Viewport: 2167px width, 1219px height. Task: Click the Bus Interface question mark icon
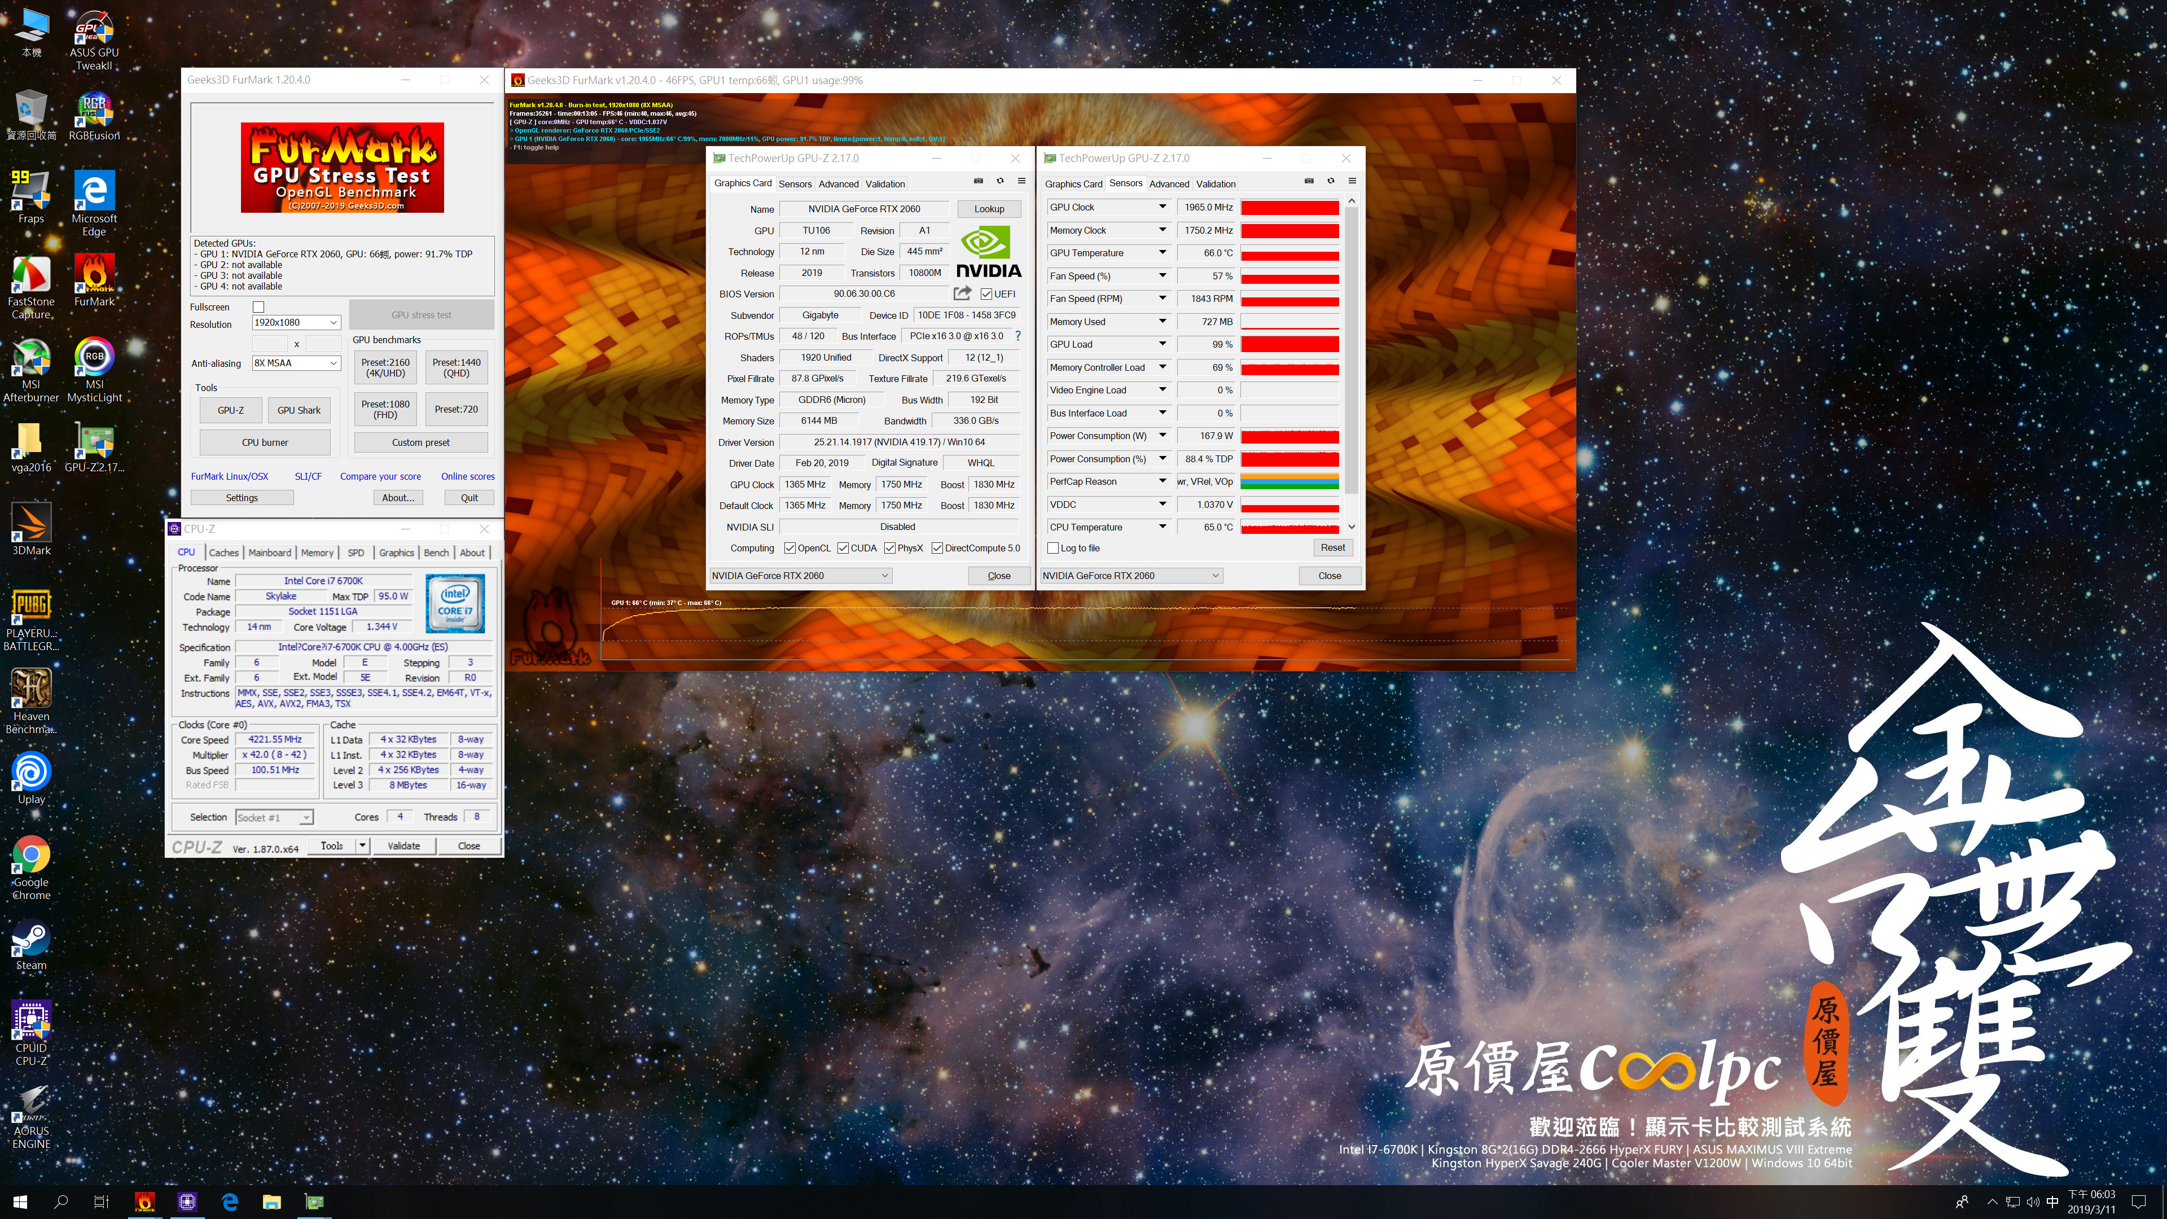click(1018, 336)
